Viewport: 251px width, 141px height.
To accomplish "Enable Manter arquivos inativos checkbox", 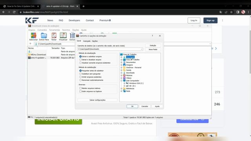I will pos(80,88).
